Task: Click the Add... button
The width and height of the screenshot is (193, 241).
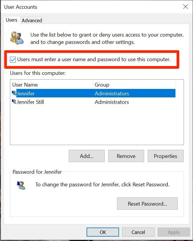Action: click(x=87, y=156)
